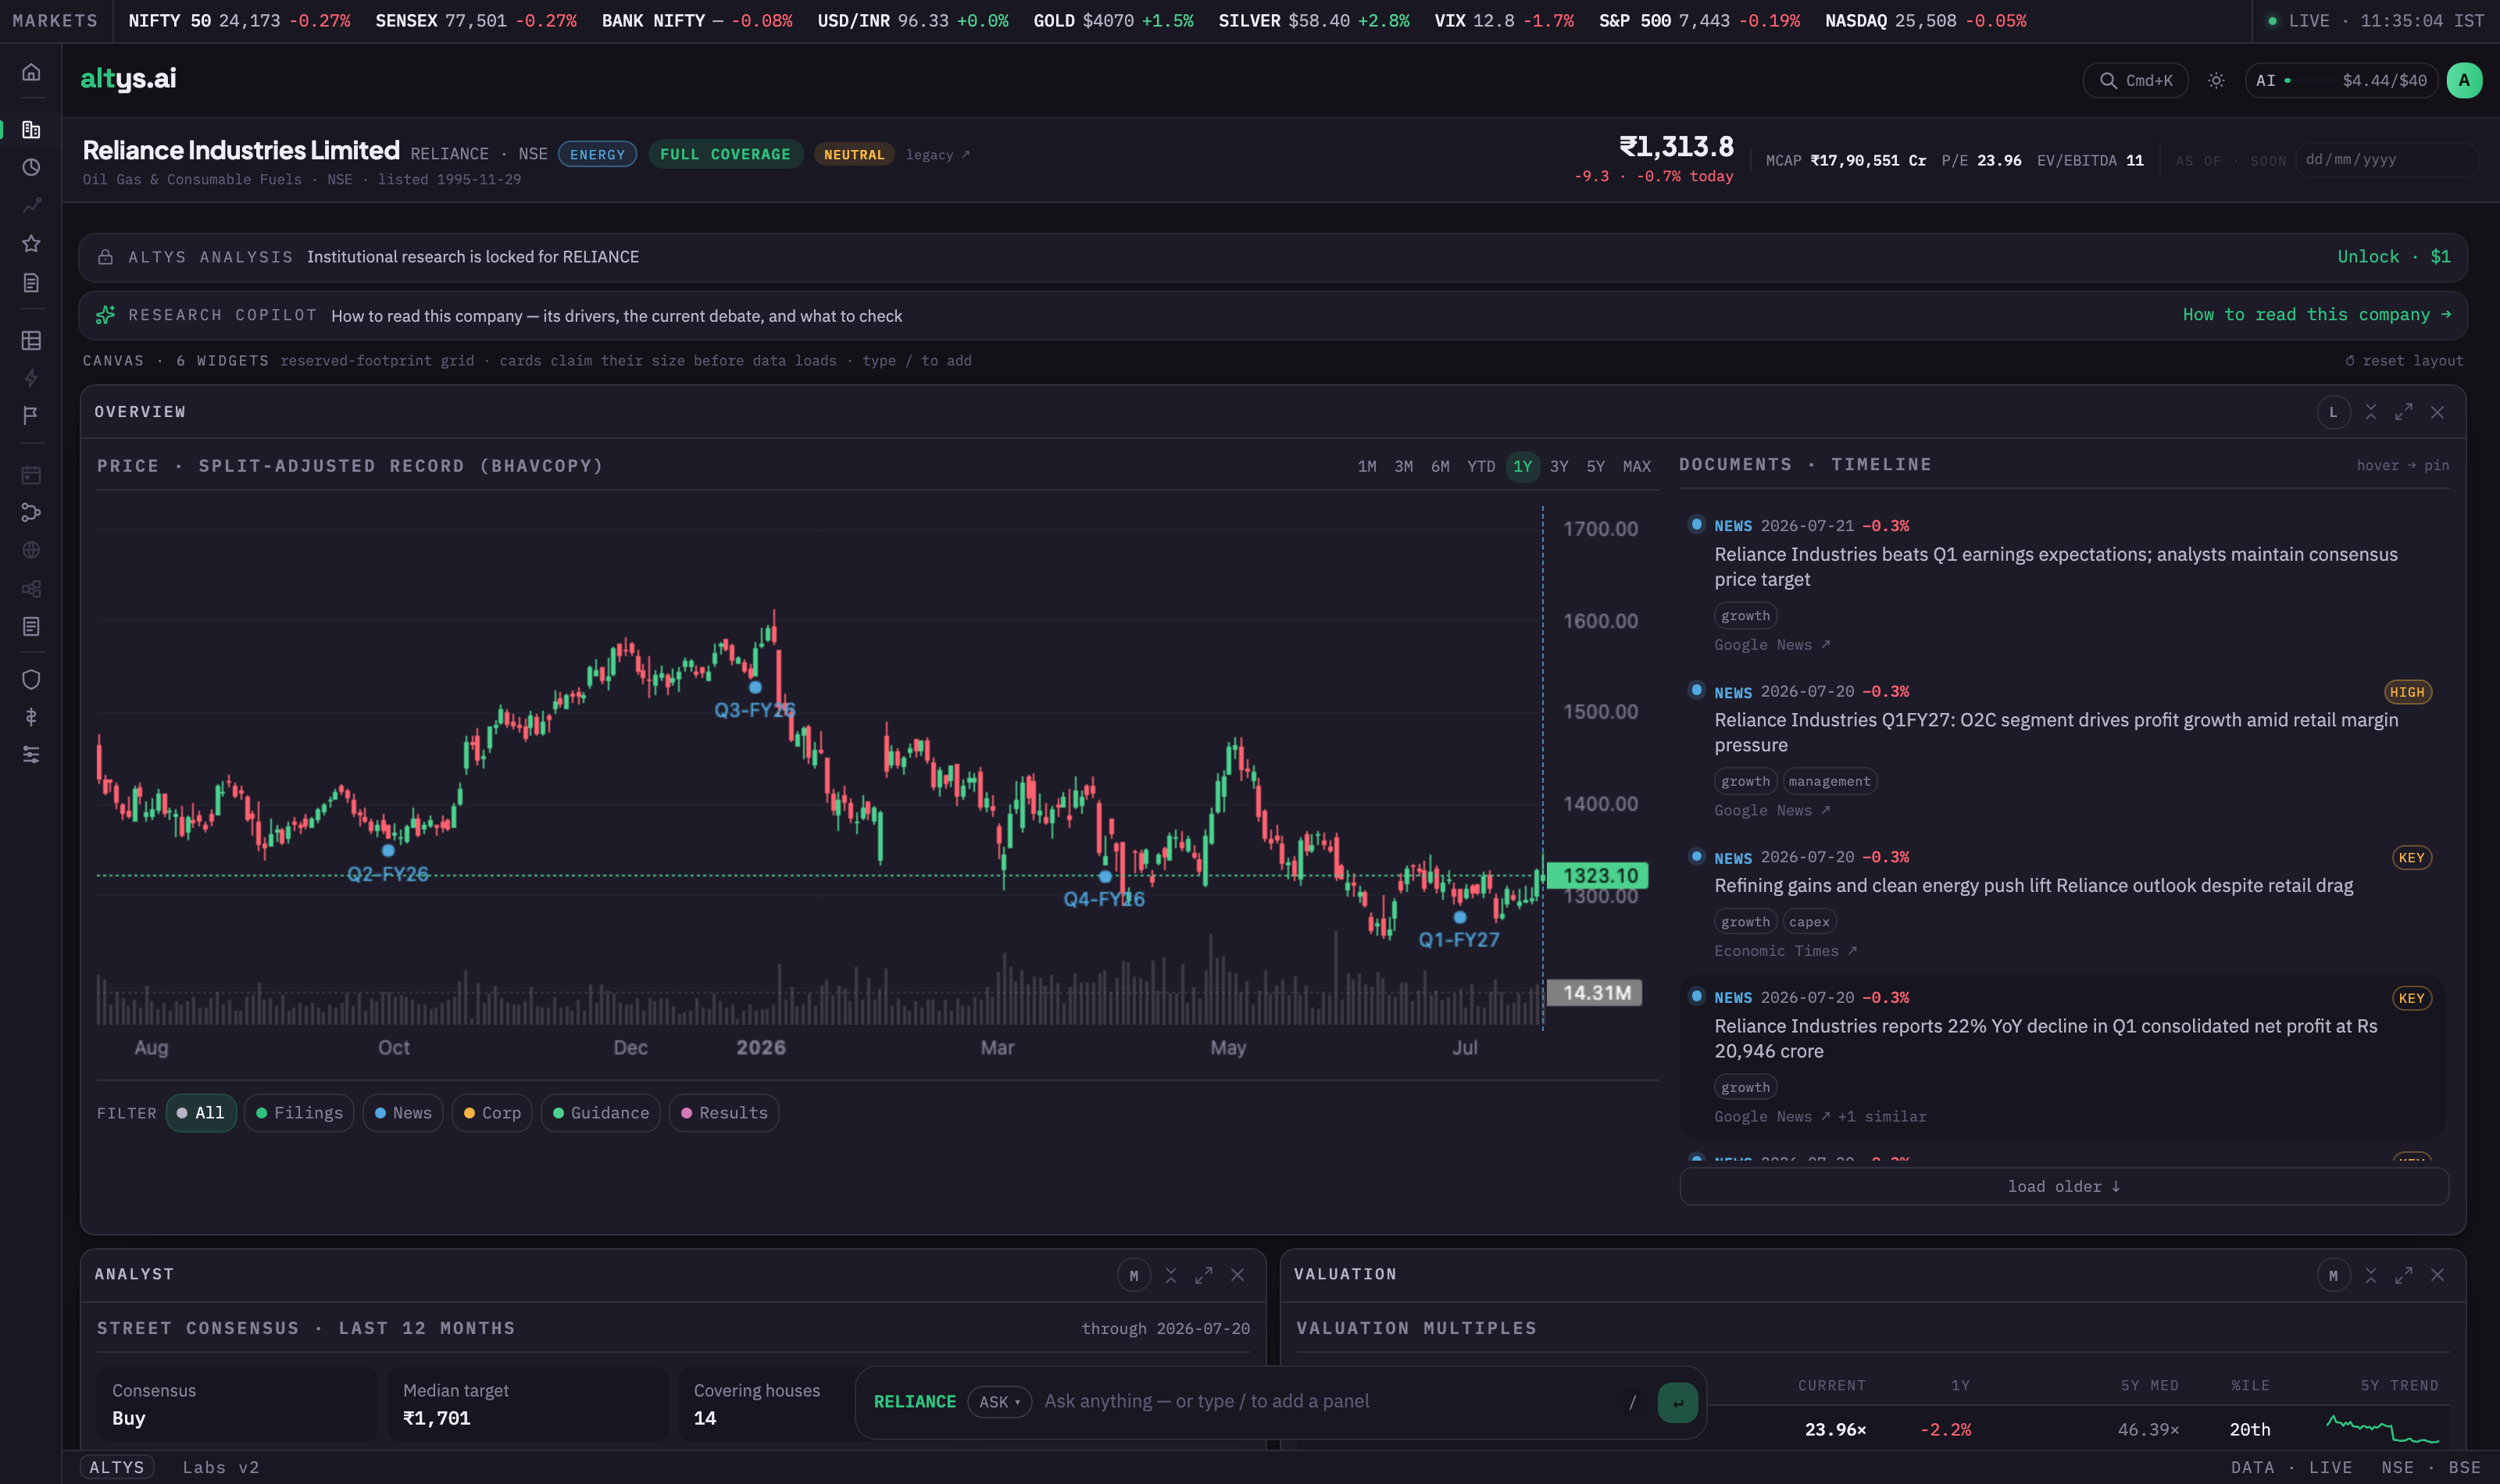Click the Q1-FY27 marker on chart
Image resolution: width=2500 pixels, height=1484 pixels.
(1460, 917)
